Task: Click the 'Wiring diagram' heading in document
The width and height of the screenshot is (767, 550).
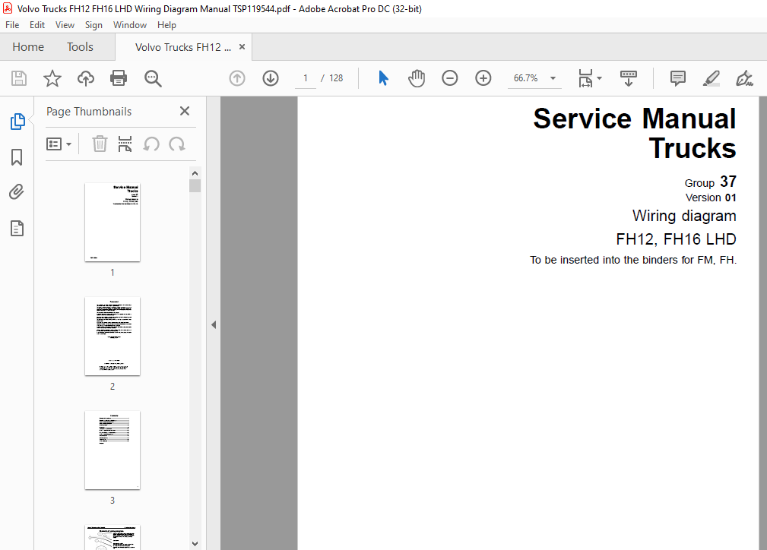Action: [x=684, y=216]
